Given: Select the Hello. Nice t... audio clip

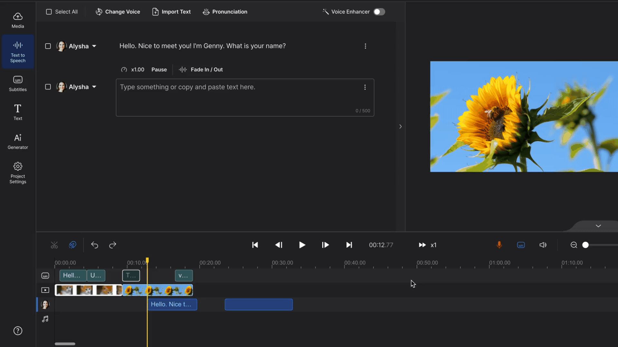Looking at the screenshot, I should (172, 305).
